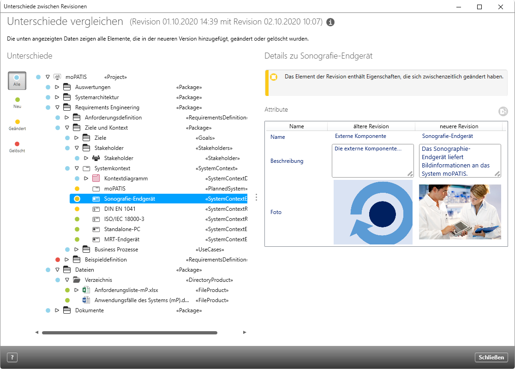515x369 pixels.
Task: Show only Gelöscht elements
Action: click(17, 147)
